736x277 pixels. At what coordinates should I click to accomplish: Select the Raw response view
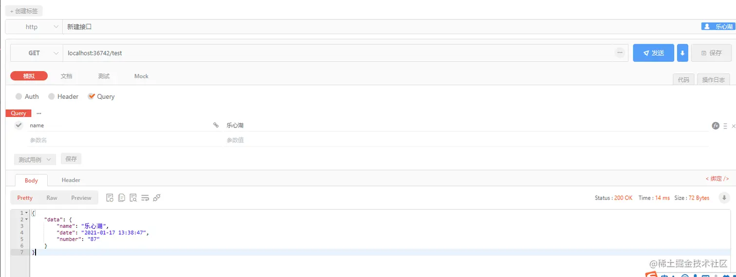click(52, 198)
